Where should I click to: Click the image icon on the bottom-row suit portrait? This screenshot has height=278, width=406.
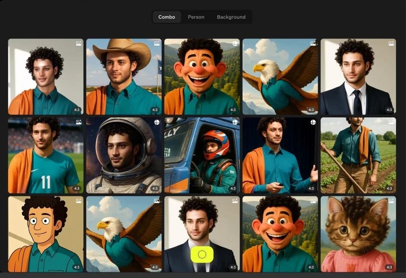(235, 201)
